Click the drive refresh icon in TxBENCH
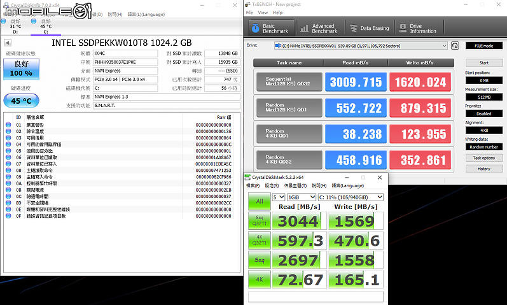This screenshot has height=305, width=507. point(455,45)
